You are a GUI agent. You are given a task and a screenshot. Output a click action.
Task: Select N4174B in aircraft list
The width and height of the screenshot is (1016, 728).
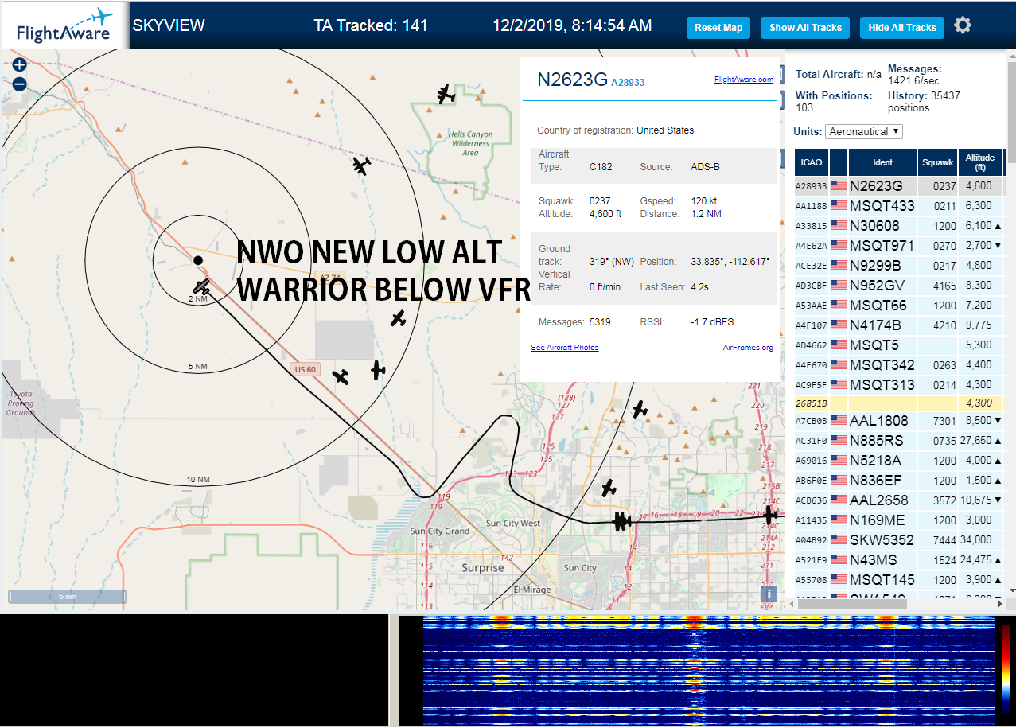[899, 325]
